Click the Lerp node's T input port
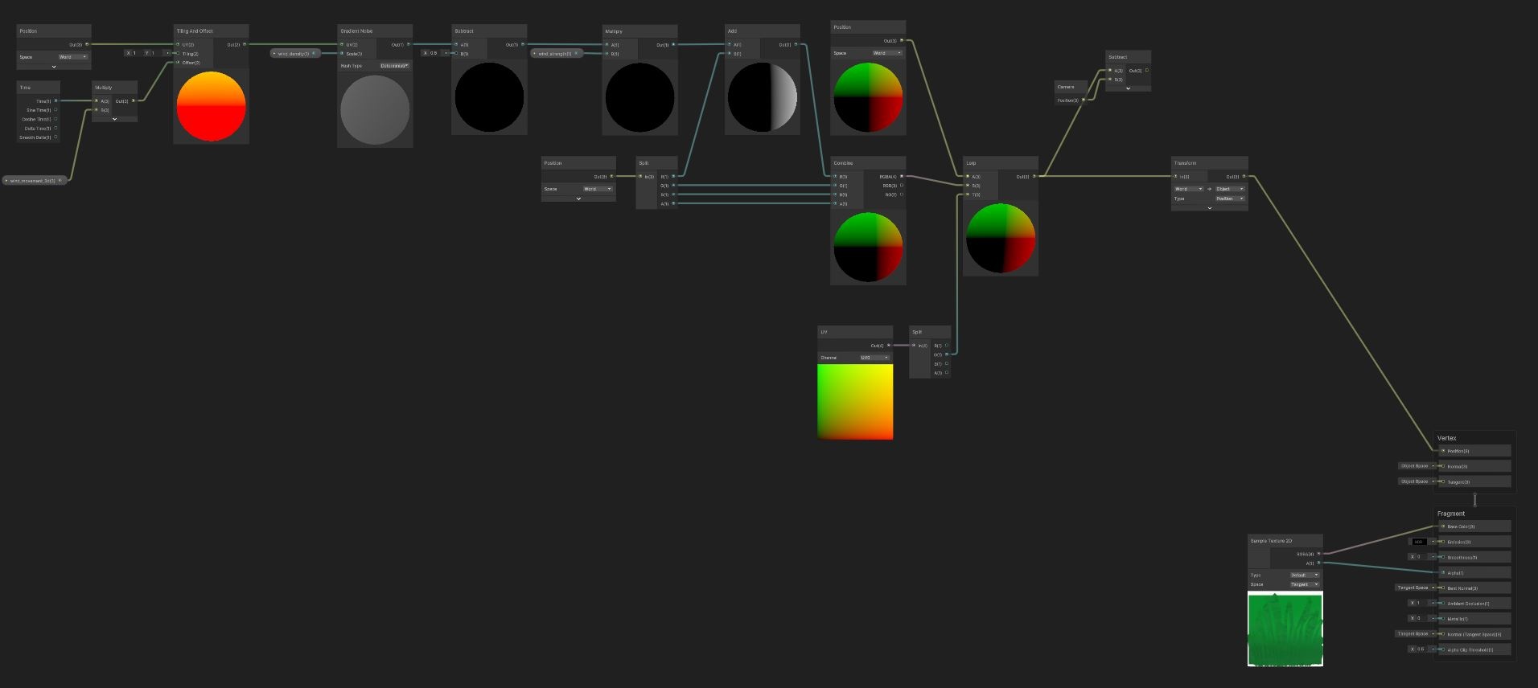 coord(968,195)
